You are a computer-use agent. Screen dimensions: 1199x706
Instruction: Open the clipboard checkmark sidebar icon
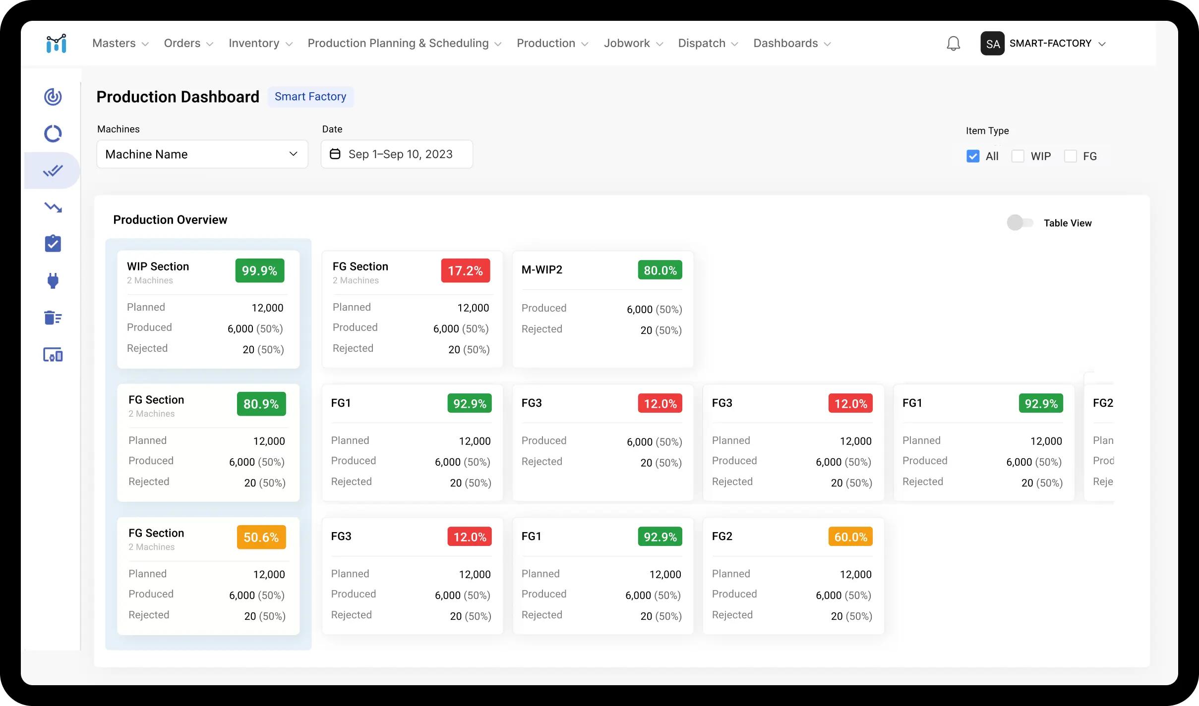[53, 243]
